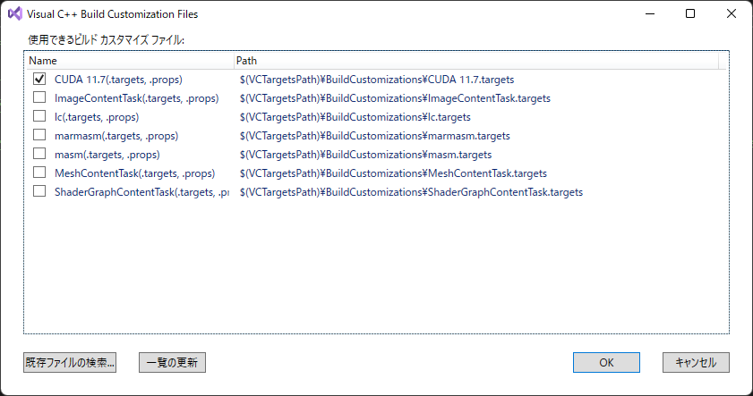This screenshot has width=753, height=396.
Task: Click the 一覧の更新 refresh button
Action: 172,362
